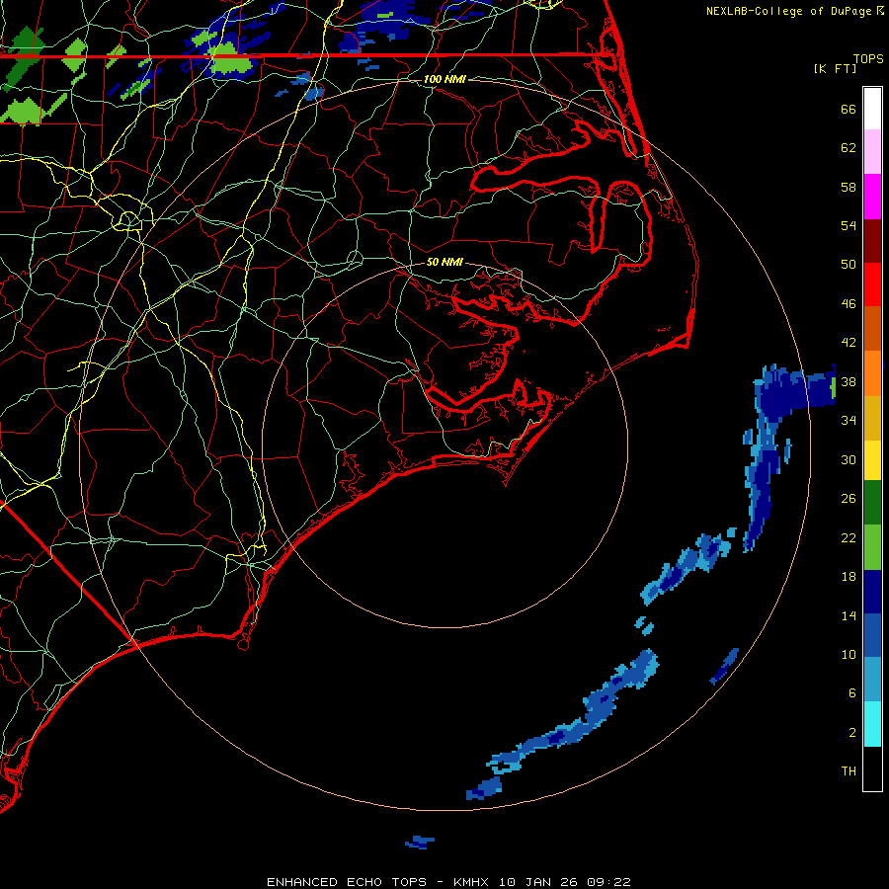
Task: Click the '100 NMI' range ring label
Action: [444, 79]
